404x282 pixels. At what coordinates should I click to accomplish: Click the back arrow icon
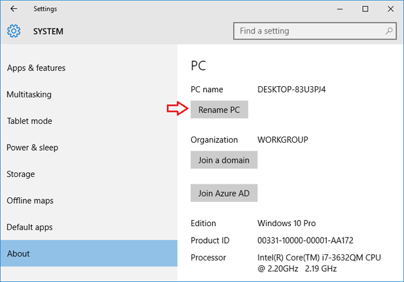tap(13, 9)
